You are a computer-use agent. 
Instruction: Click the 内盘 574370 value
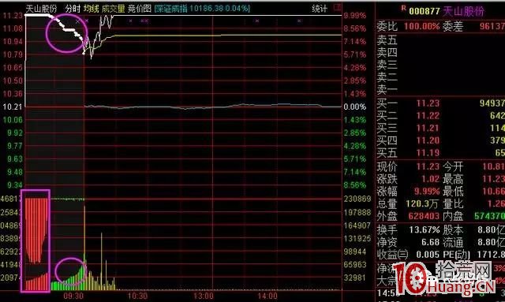click(x=489, y=216)
